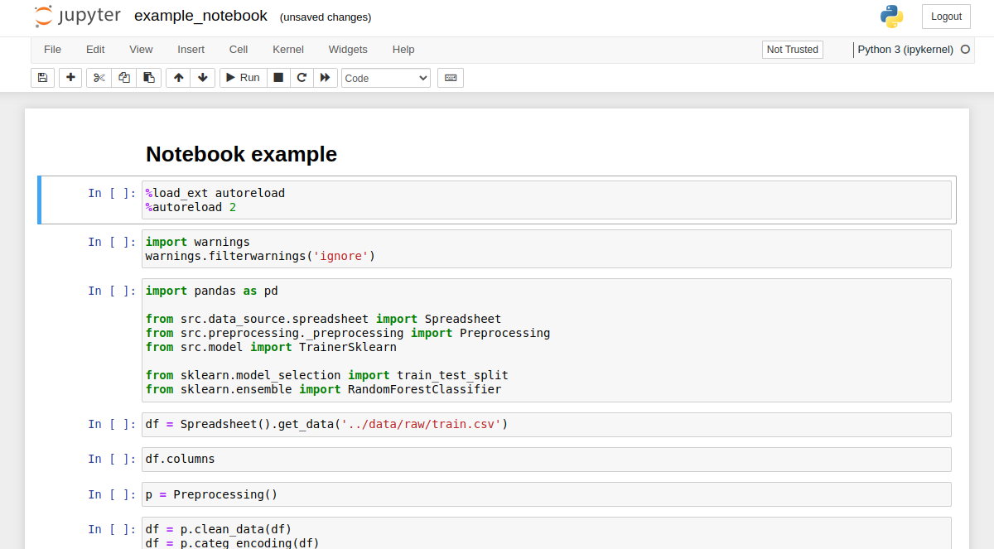
Task: Click the Run button
Action: tap(243, 78)
